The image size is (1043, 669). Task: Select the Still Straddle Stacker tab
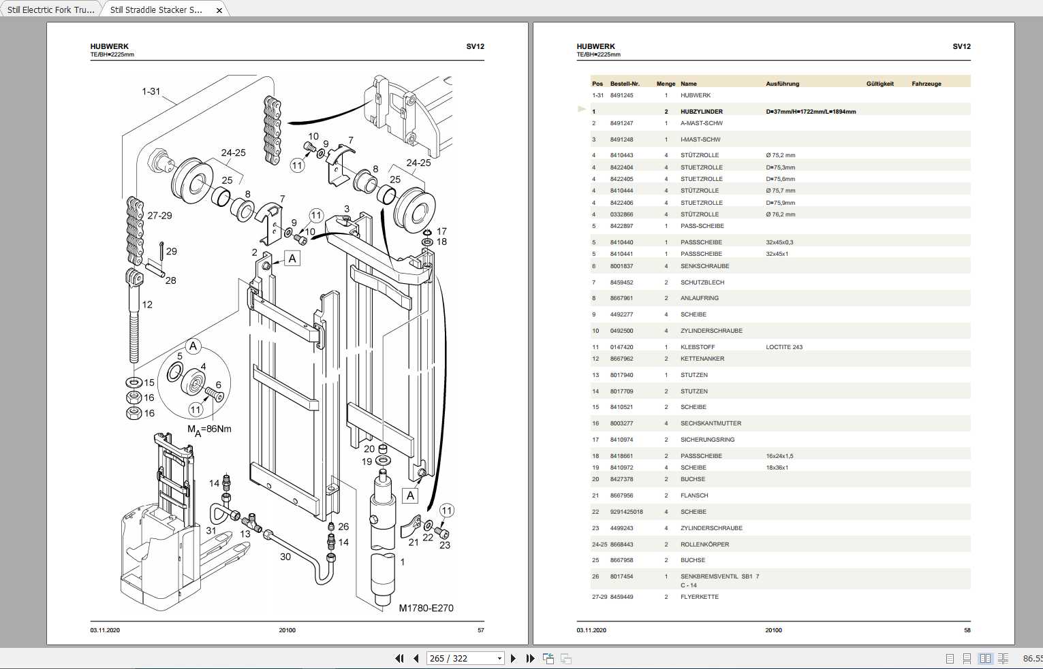(157, 10)
